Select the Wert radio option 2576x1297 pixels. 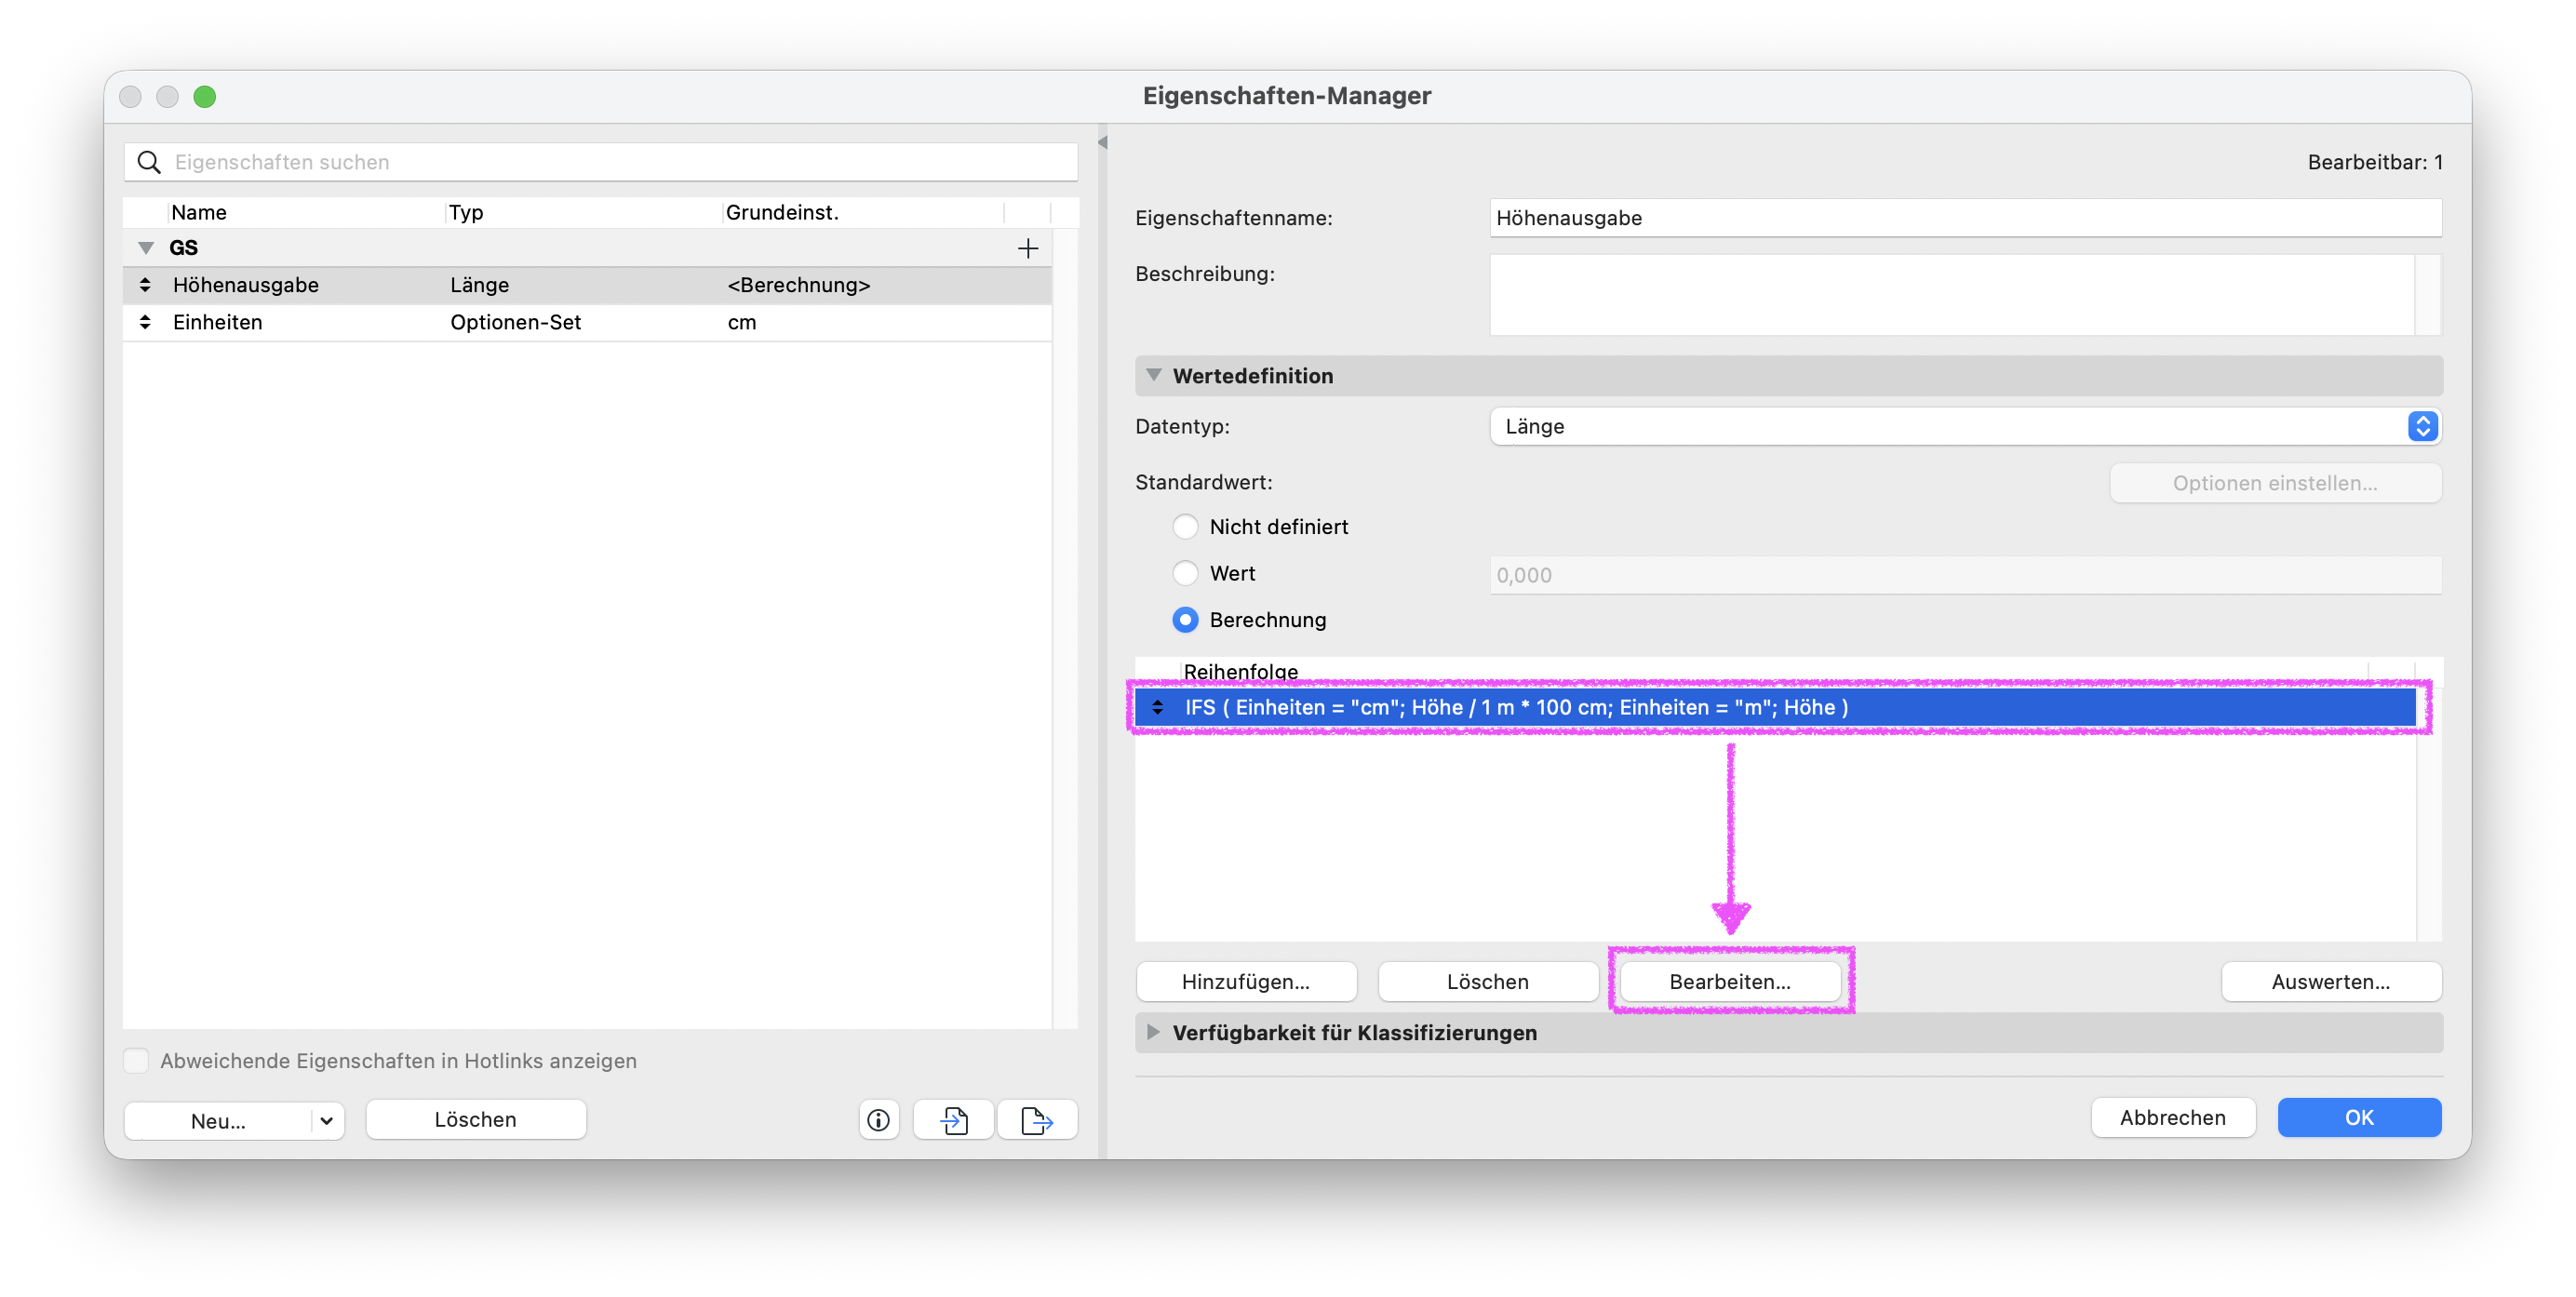(1185, 573)
